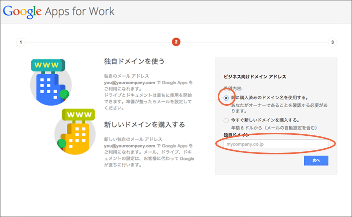
Task: Click the 独自のメール アドレス line under first heading
Action: click(x=126, y=76)
